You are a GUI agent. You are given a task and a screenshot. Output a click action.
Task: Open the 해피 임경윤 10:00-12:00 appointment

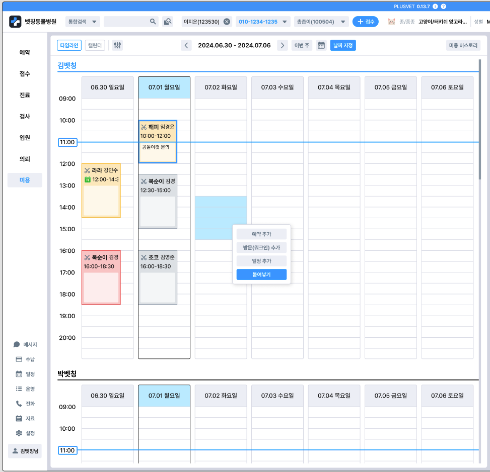pyautogui.click(x=158, y=142)
